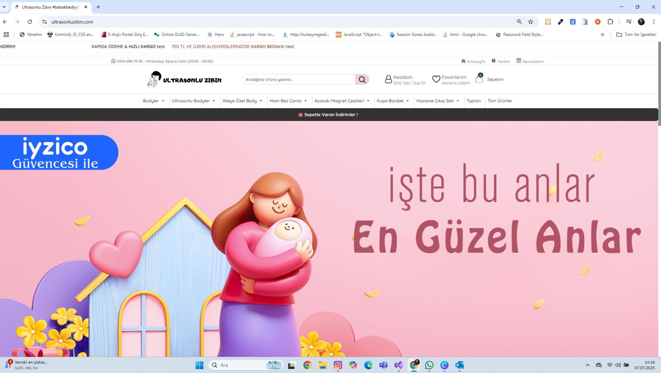
Task: Open the Siparişlerim orders link
Action: coord(530,61)
